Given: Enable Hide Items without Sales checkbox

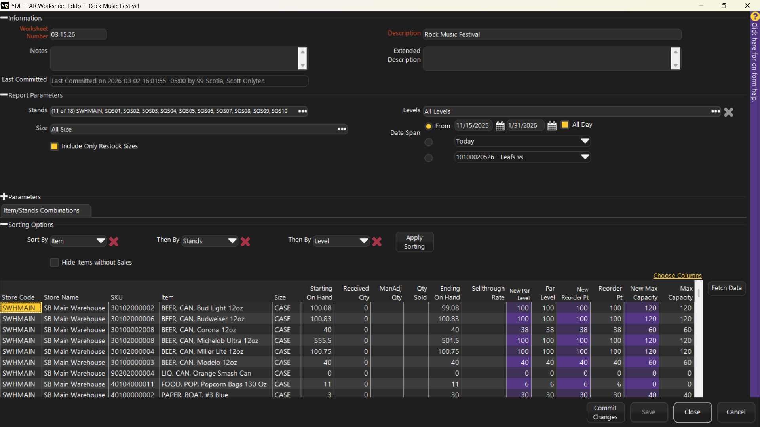Looking at the screenshot, I should click(x=55, y=263).
